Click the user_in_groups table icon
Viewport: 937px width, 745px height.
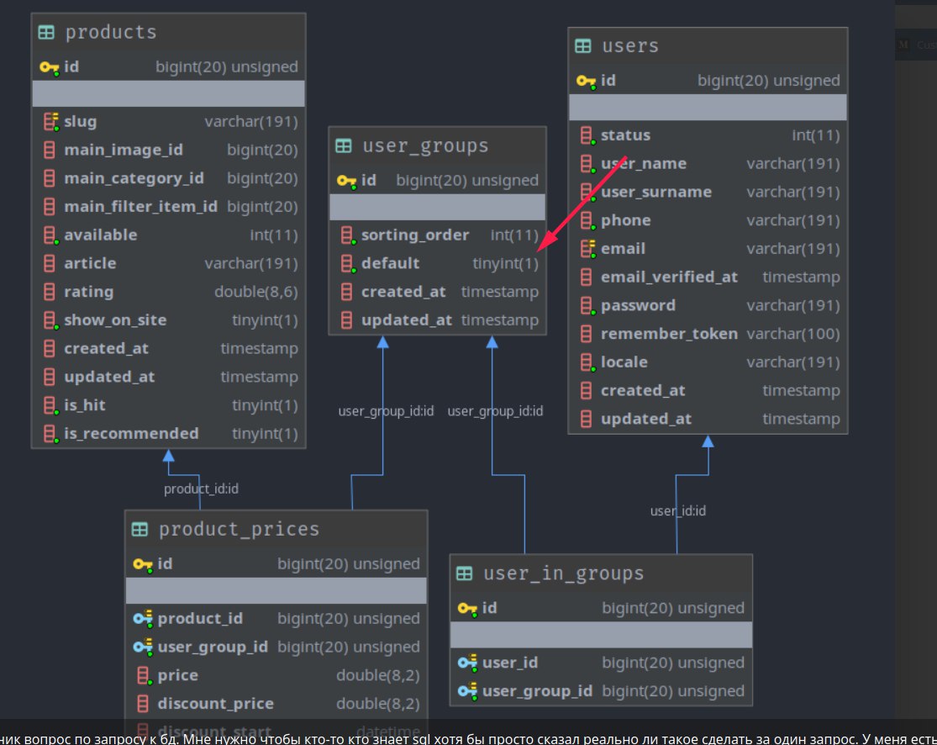point(465,573)
